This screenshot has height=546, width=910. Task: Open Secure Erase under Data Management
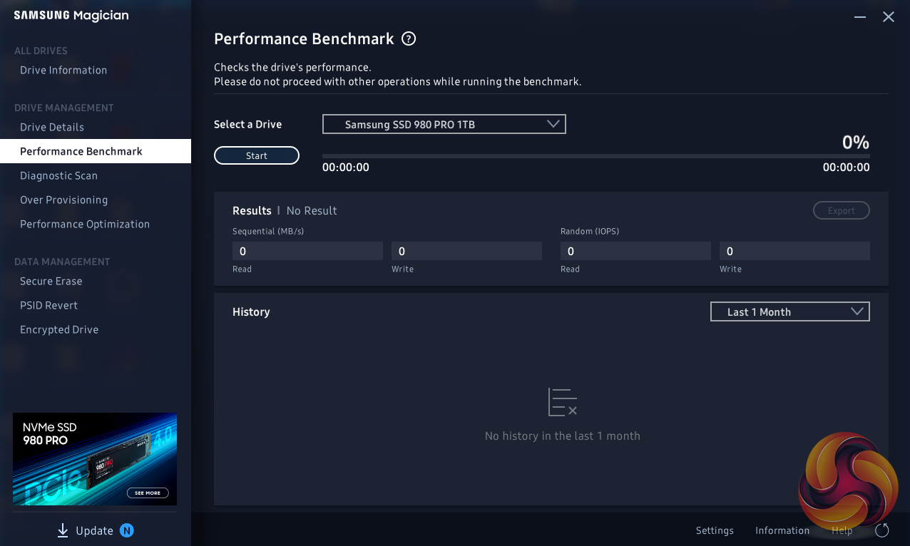pos(51,281)
